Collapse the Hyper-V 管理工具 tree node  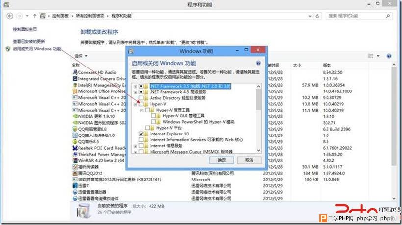point(142,110)
